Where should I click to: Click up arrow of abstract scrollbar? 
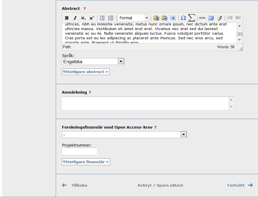click(240, 26)
